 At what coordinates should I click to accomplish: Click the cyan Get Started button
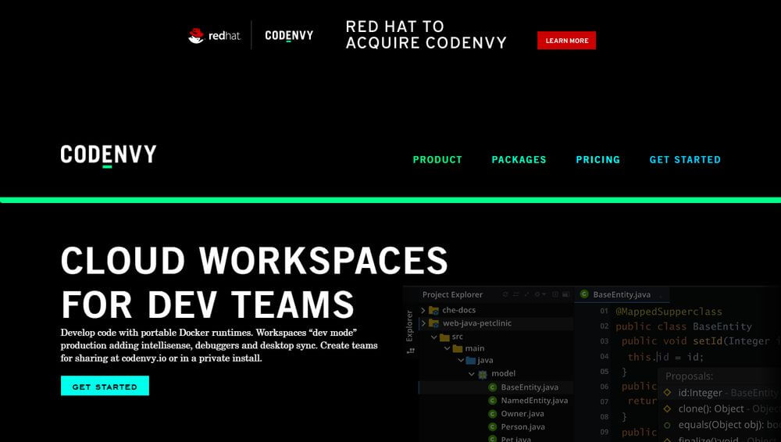click(105, 386)
